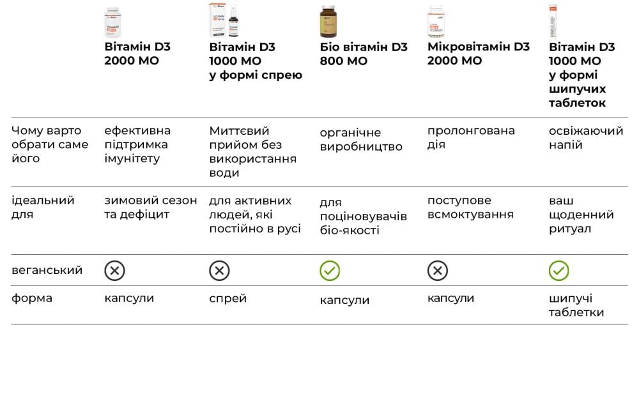Click the green vegan checkmark for Біо вітамін D3
The image size is (639, 401).
(330, 271)
